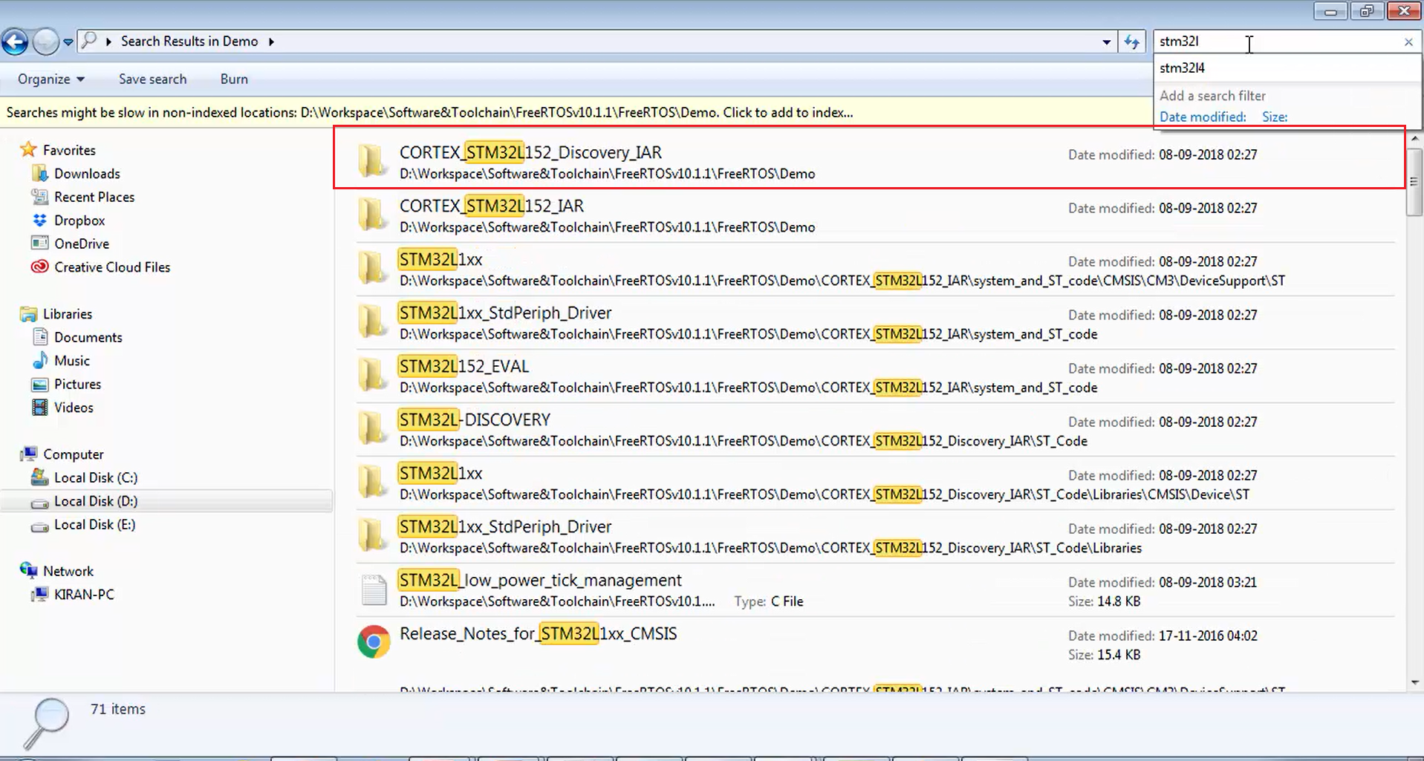Click the scroll down arrow of the results list
This screenshot has width=1424, height=761.
click(1414, 682)
